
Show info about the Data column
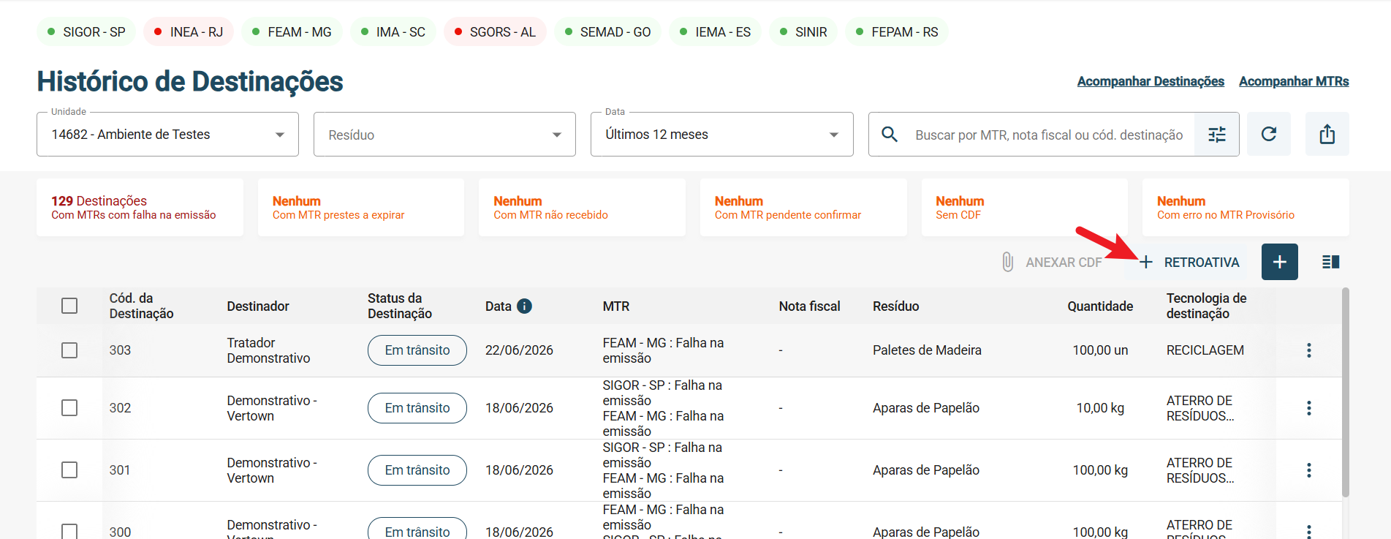(x=524, y=306)
